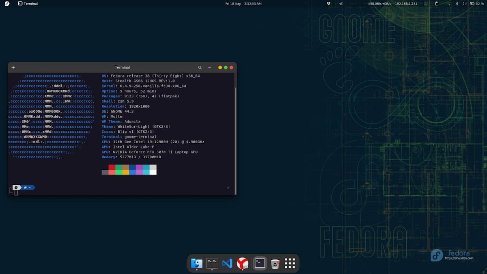This screenshot has width=487, height=274.
Task: Click the Terminal window title text
Action: [122, 67]
